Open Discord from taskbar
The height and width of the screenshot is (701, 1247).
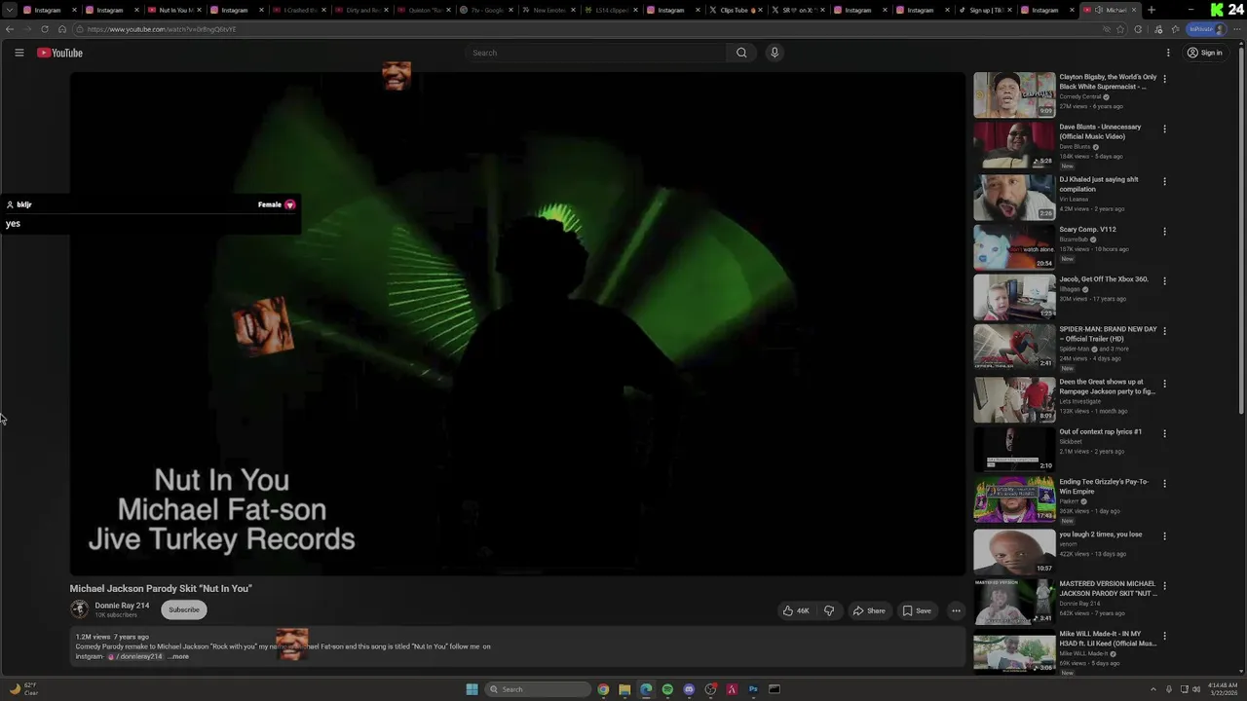pos(689,689)
